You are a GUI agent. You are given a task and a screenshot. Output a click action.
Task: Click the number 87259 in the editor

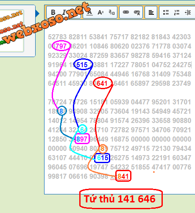point(99,55)
